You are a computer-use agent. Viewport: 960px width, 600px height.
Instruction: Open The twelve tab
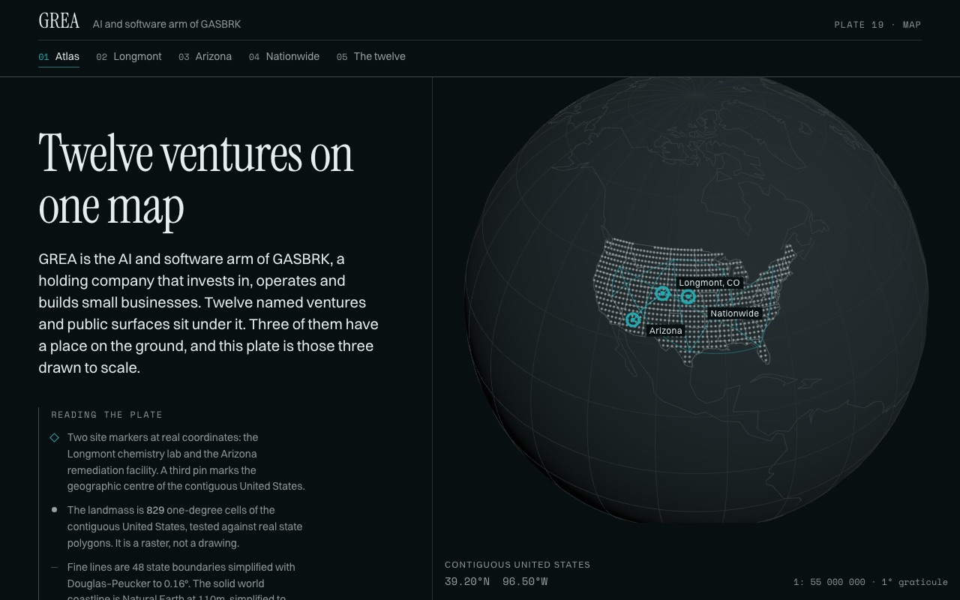(x=370, y=57)
